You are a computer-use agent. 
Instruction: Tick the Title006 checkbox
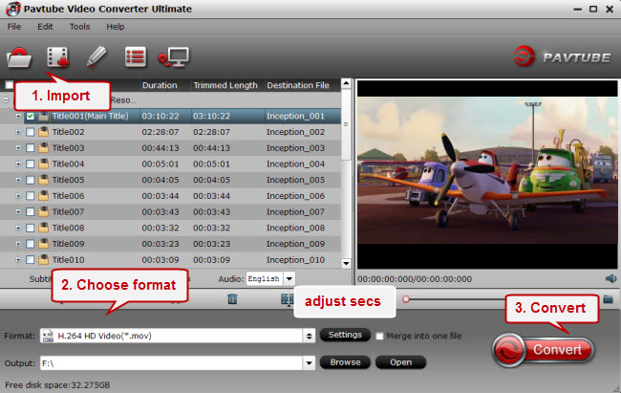[x=31, y=196]
